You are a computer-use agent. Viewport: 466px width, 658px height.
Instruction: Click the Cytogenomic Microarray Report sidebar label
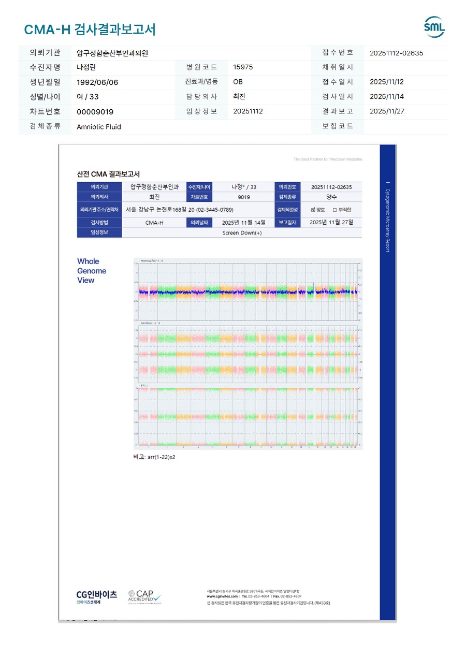[x=387, y=220]
